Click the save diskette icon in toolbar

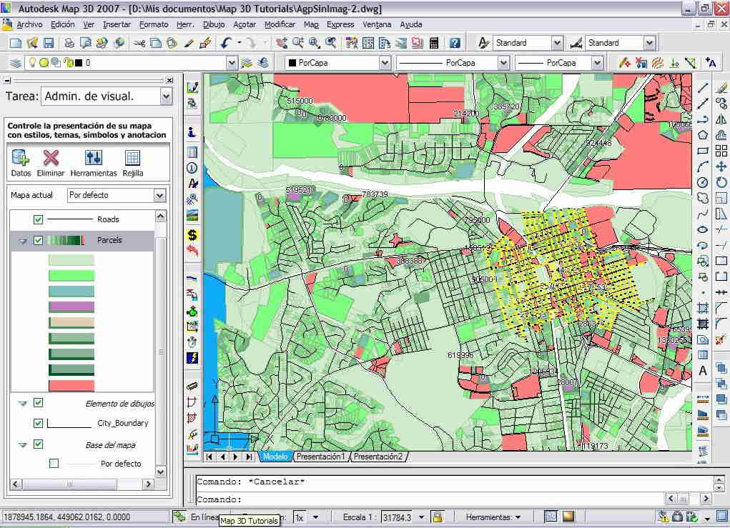[x=49, y=43]
